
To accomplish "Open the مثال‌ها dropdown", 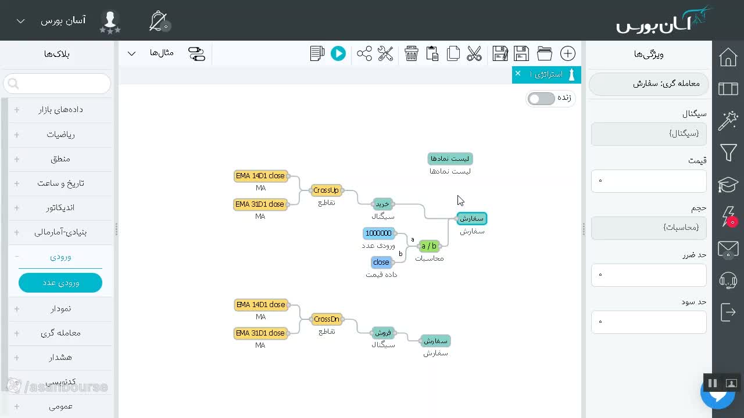I will 151,53.
